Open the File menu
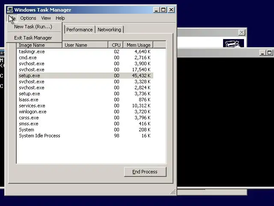The height and width of the screenshot is (206, 274). coord(12,18)
